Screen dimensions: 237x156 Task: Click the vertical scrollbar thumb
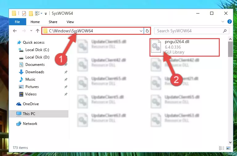click(x=230, y=49)
